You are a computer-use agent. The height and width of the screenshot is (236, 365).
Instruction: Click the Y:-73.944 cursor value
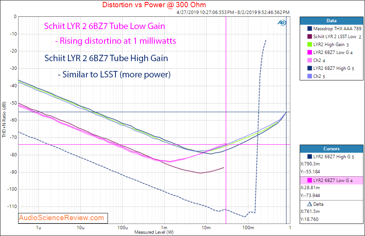[x=310, y=196]
